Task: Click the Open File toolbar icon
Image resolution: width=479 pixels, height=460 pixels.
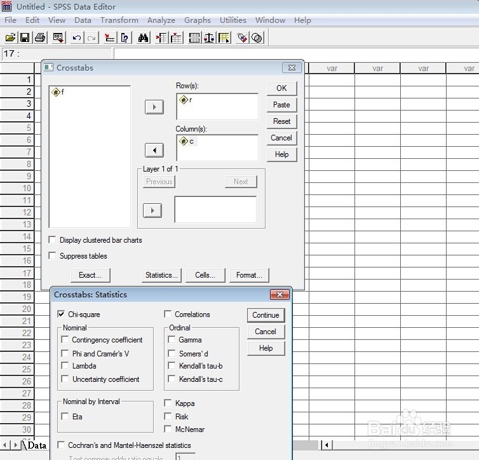Action: click(x=10, y=38)
